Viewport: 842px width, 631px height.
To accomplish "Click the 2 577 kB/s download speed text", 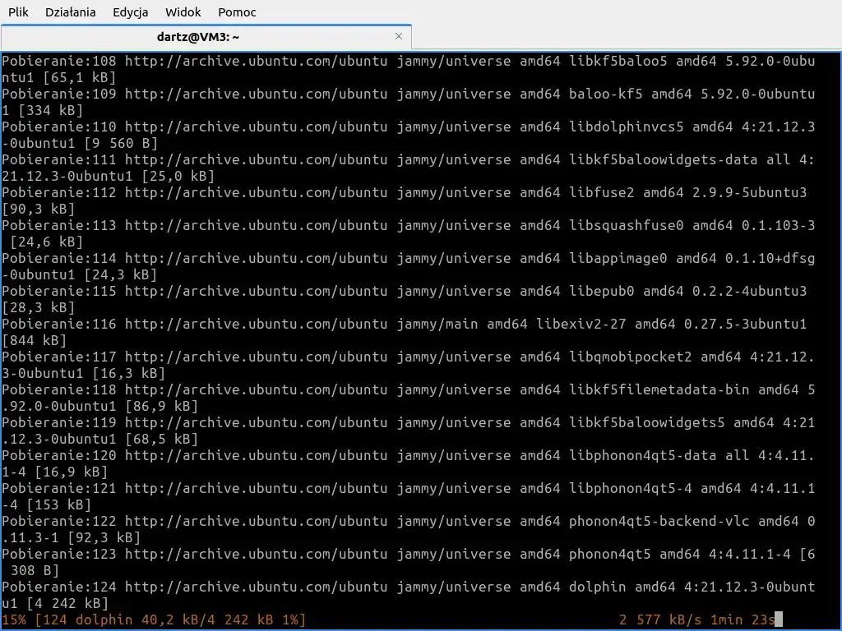I will (660, 619).
